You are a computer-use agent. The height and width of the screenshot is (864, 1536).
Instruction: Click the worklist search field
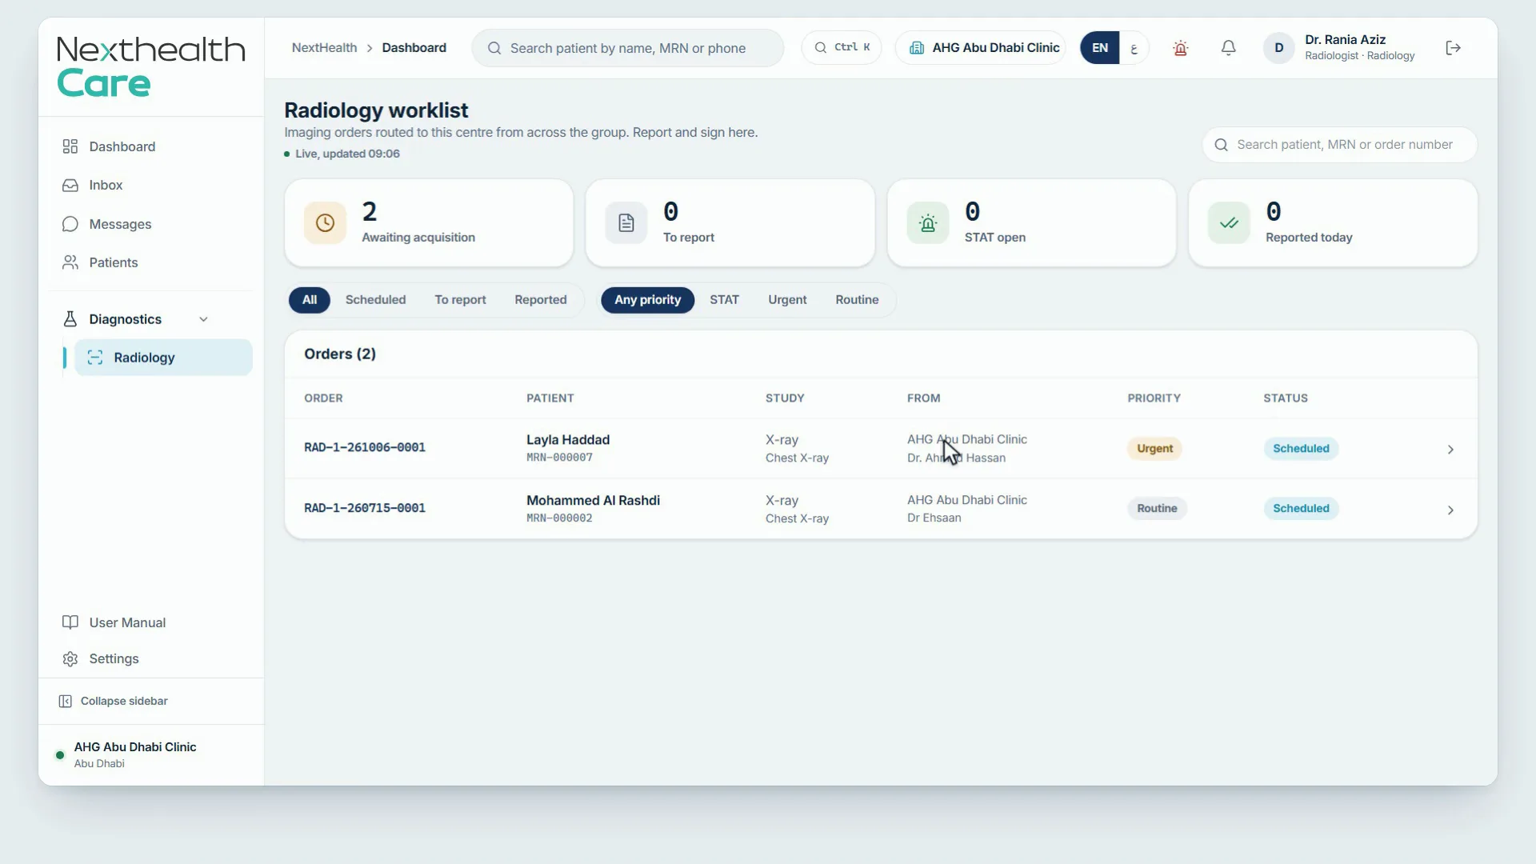(x=1340, y=145)
